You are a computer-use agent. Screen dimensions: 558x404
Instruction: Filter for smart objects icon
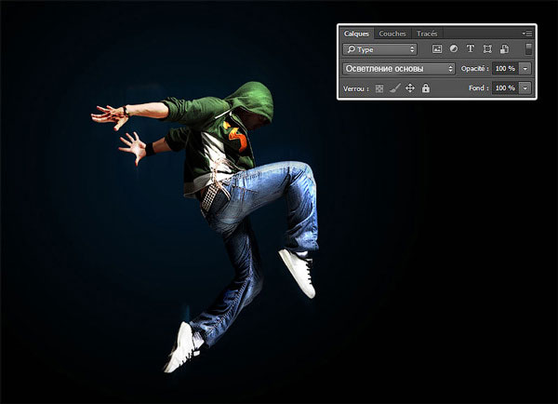point(504,48)
